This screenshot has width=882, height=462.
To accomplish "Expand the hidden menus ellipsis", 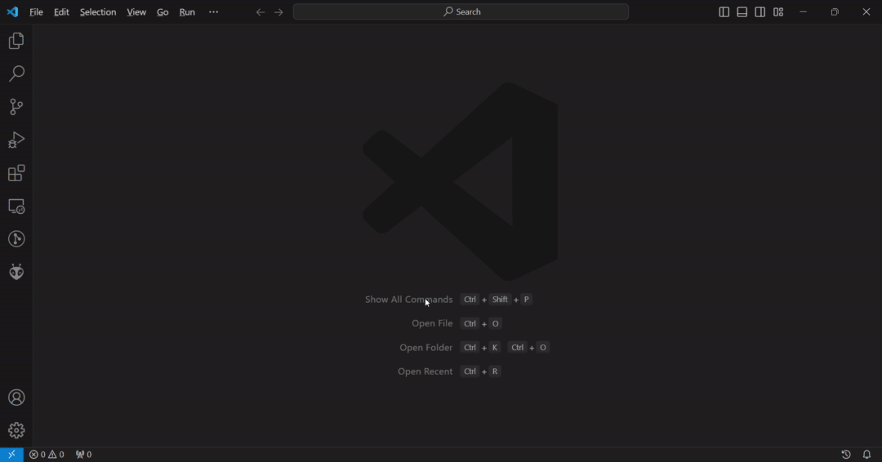I will coord(213,12).
